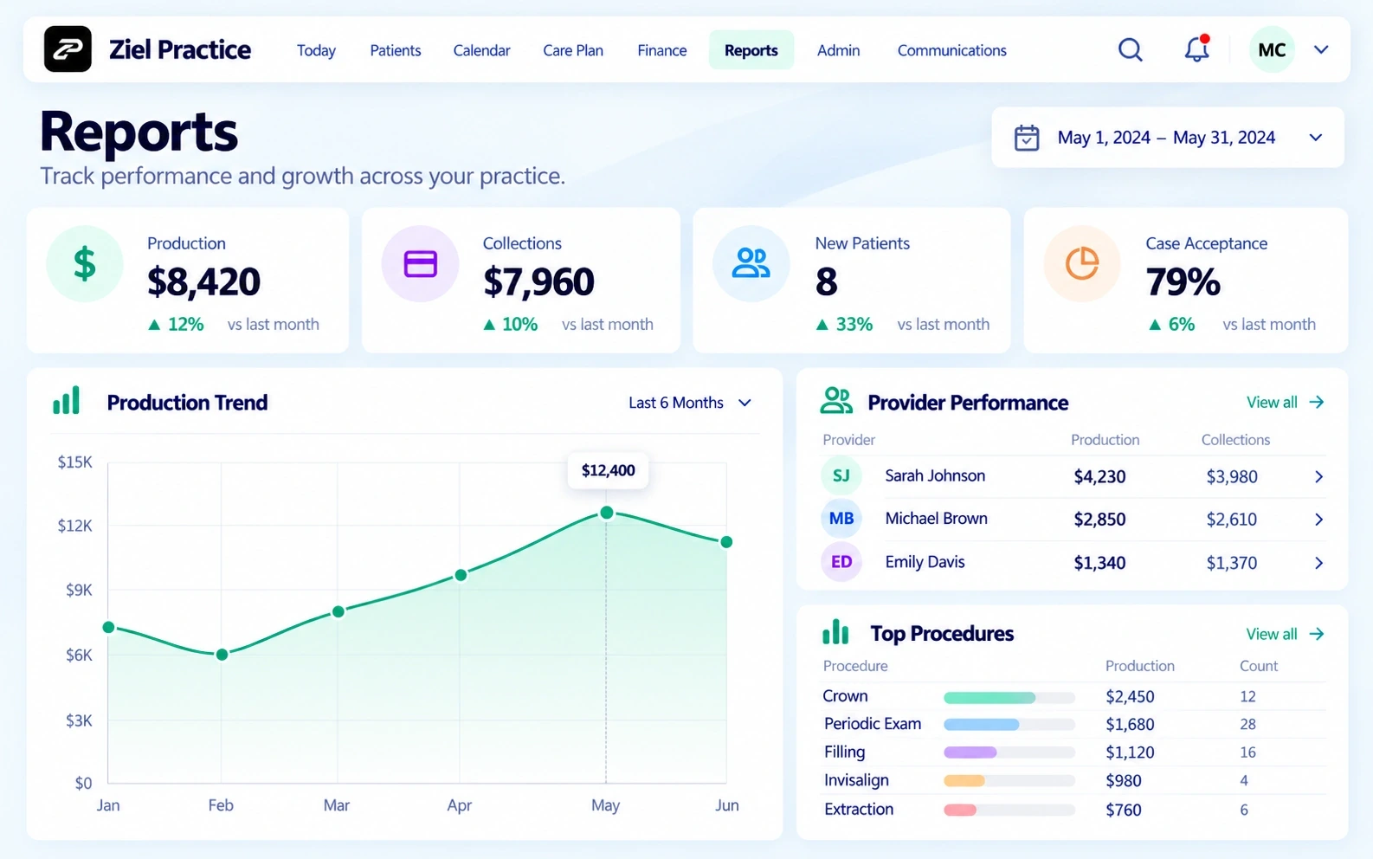Image resolution: width=1373 pixels, height=859 pixels.
Task: Click the calendar icon in date range
Action: (1027, 138)
